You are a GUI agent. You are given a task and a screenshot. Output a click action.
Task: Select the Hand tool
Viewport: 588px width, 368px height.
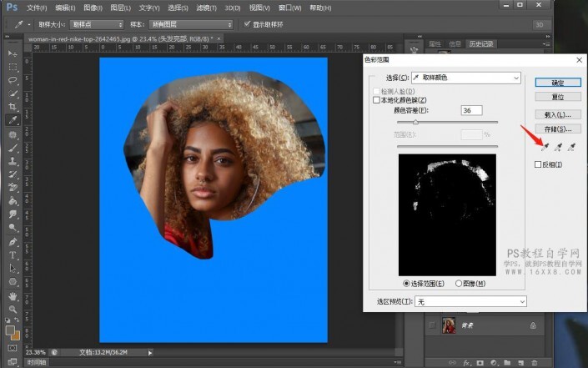click(13, 295)
